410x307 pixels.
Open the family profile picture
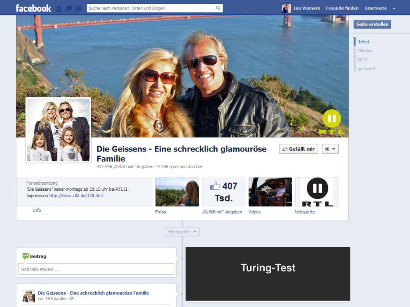click(58, 130)
